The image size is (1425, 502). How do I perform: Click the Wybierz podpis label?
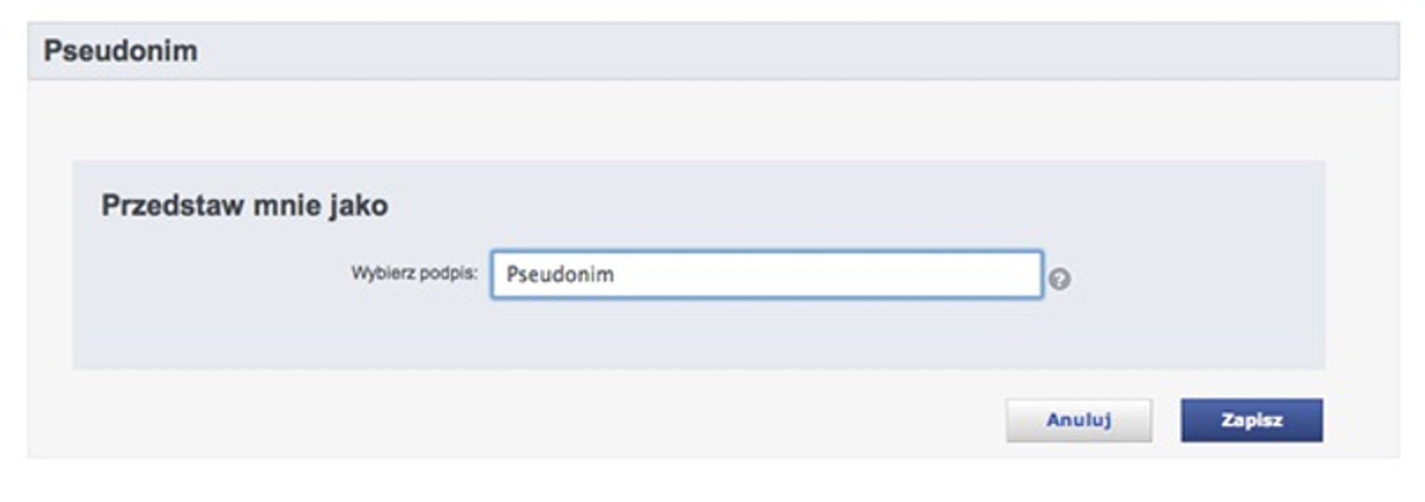coord(414,274)
